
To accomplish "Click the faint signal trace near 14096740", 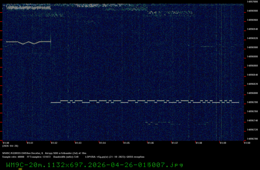I will coord(176,123).
